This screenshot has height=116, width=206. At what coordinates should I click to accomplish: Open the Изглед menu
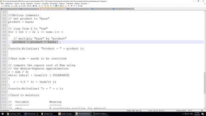23,4
